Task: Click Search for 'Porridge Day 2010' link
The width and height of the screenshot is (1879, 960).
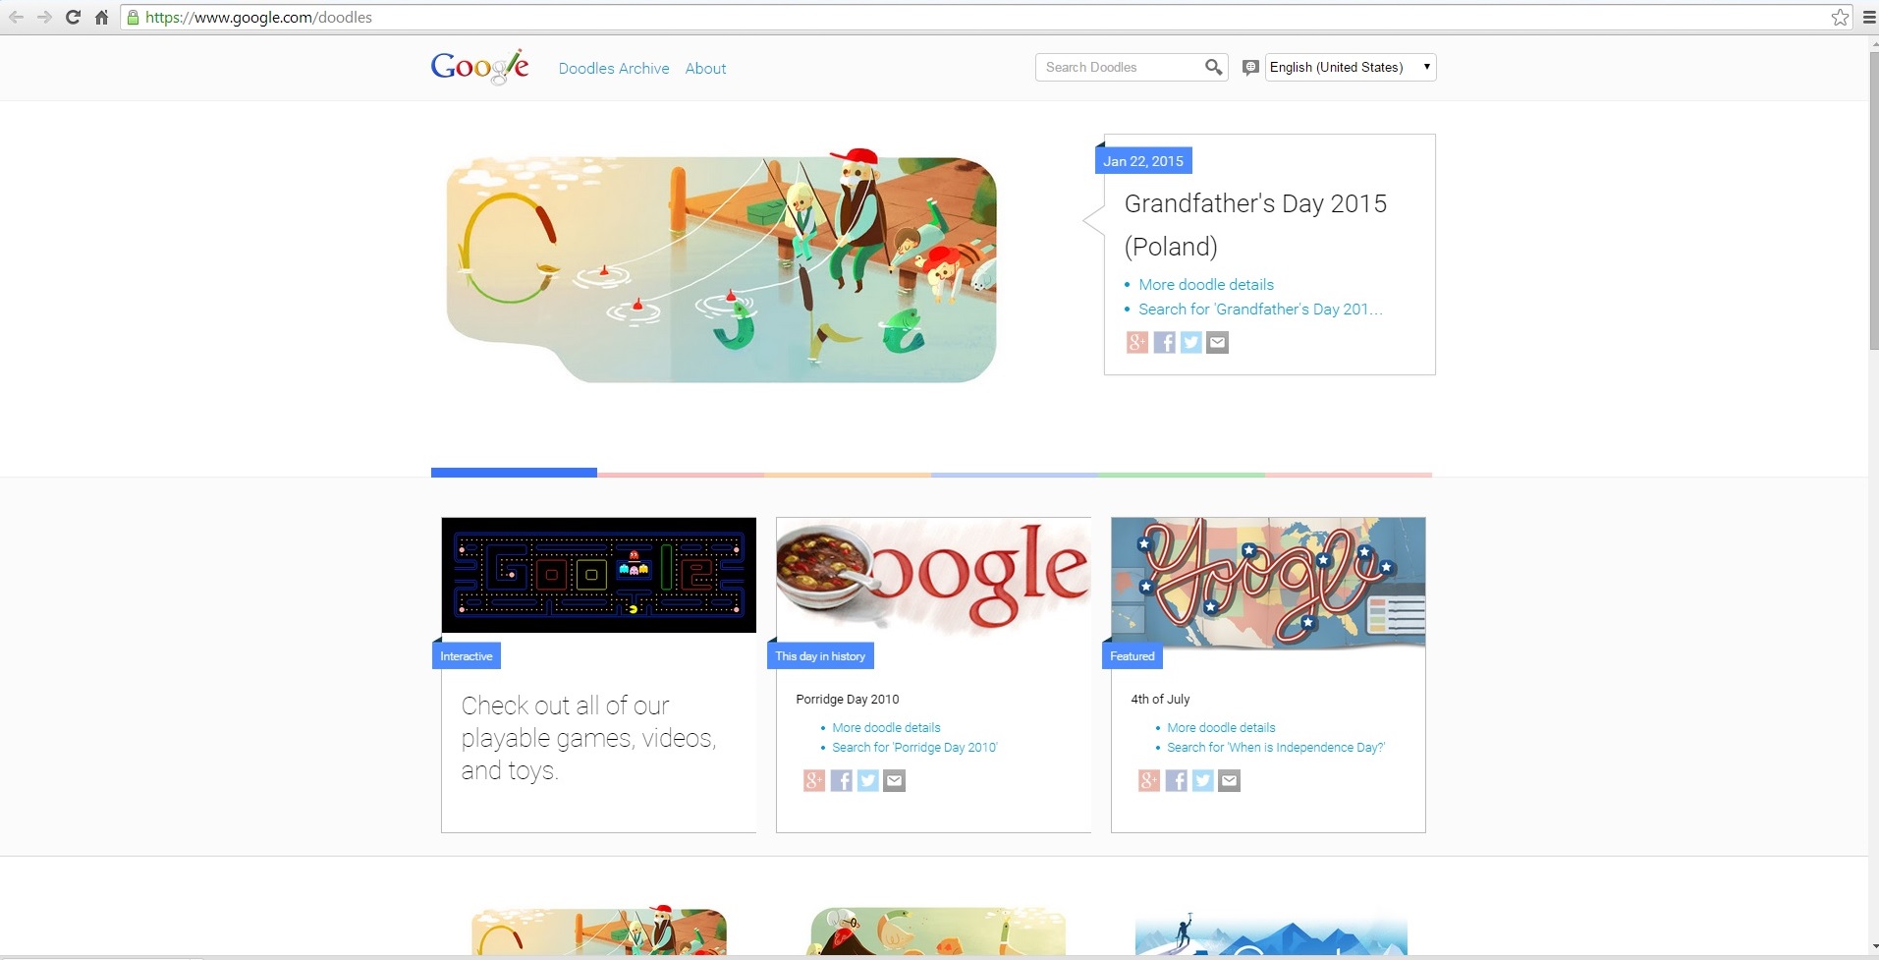Action: [x=914, y=747]
